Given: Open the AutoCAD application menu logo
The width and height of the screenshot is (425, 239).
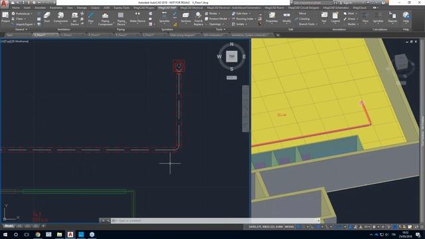Looking at the screenshot, I should pyautogui.click(x=4, y=3).
